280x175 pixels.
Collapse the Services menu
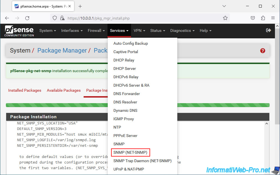119,30
